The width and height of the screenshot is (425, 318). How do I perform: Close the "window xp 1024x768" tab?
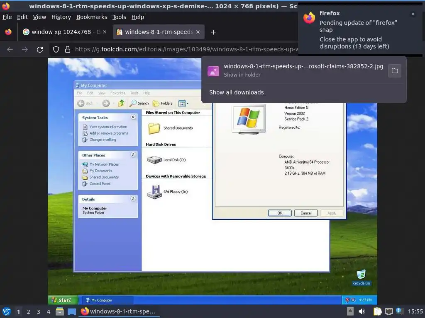105,32
